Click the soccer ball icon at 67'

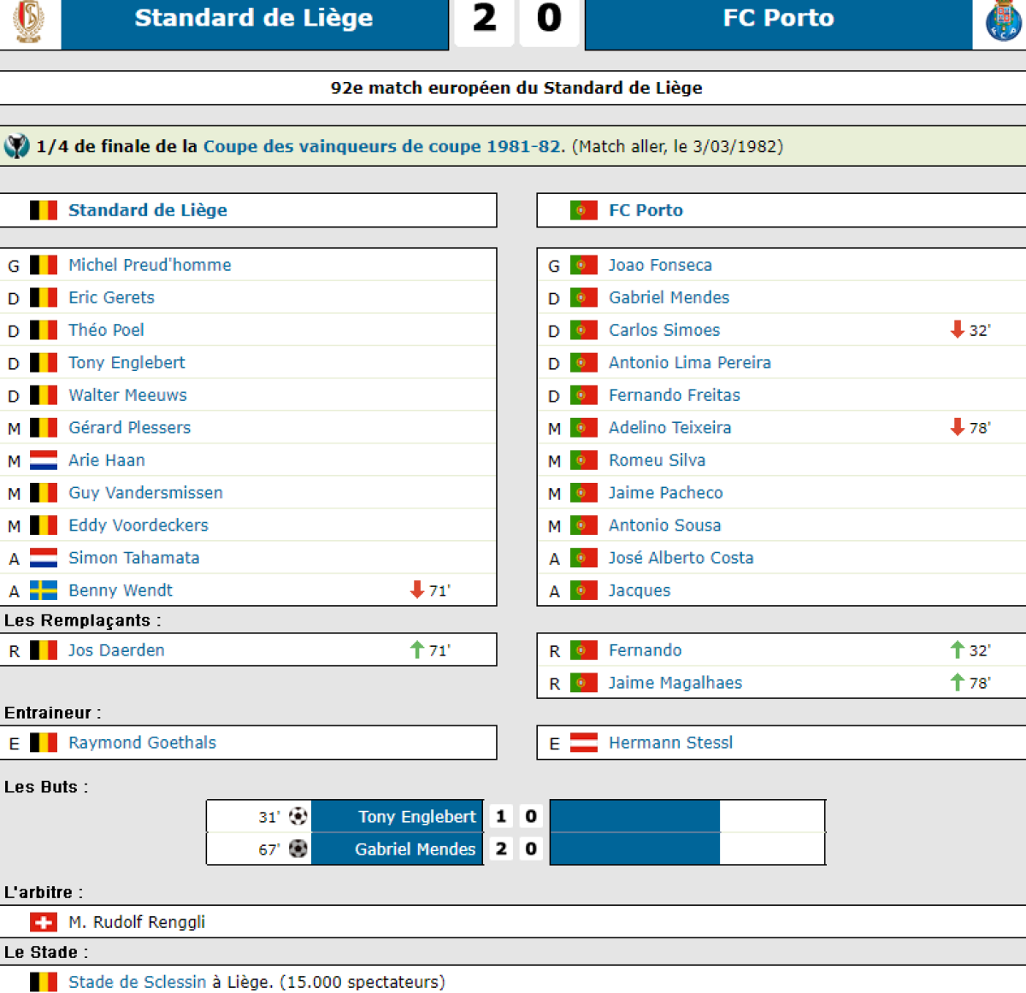[298, 849]
